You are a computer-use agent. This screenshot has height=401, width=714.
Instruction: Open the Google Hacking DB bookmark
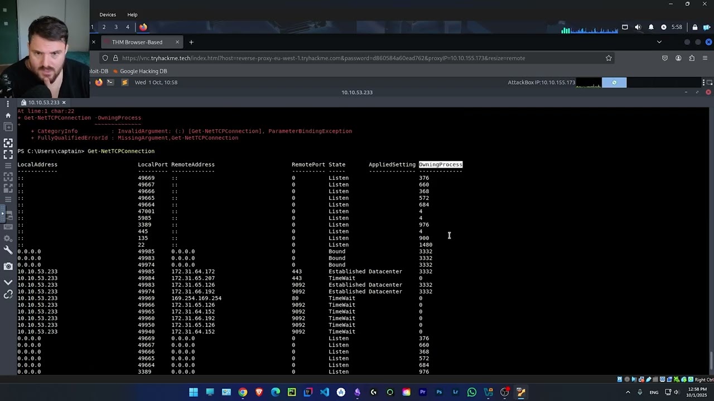(x=139, y=71)
